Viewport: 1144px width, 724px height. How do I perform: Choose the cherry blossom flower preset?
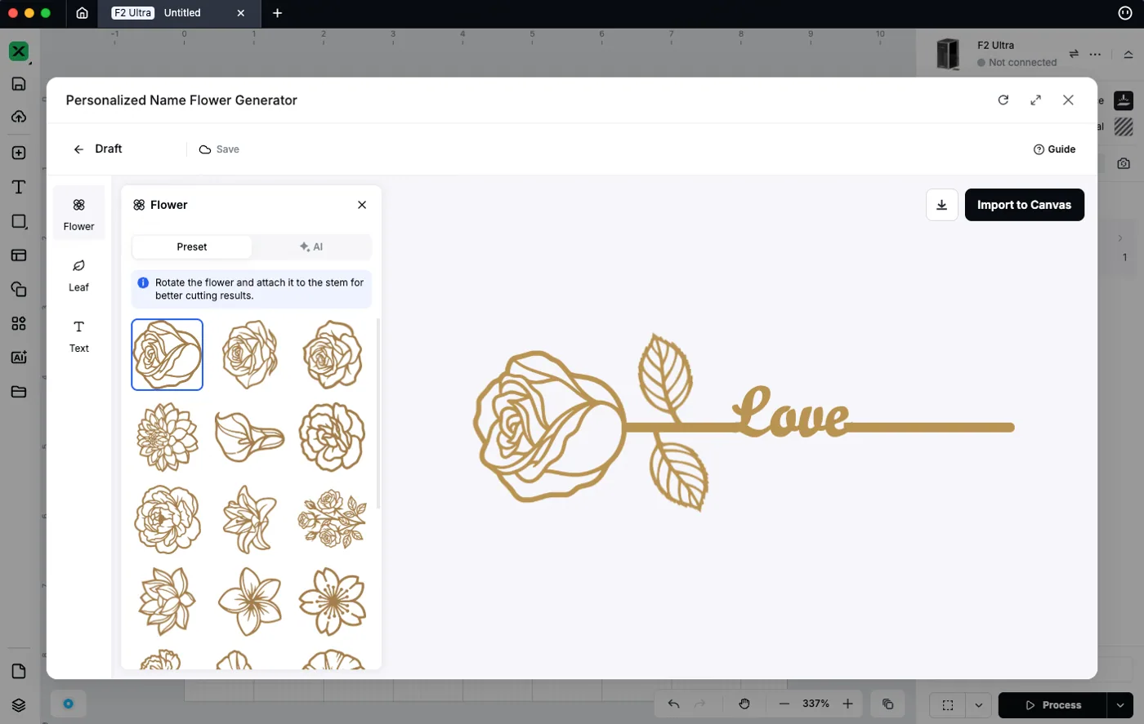pos(332,602)
